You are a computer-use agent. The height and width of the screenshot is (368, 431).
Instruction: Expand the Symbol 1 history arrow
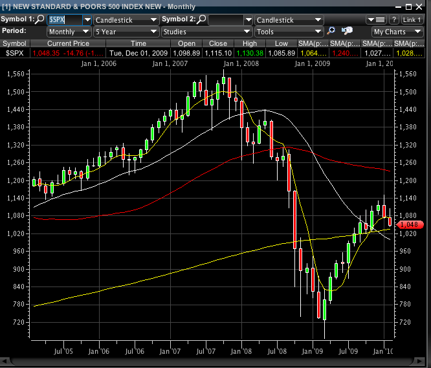click(x=87, y=19)
